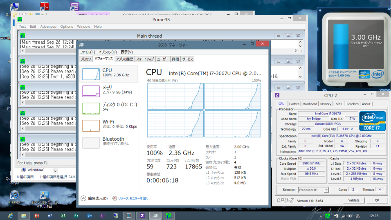Open the WIN8MAC dropdown arrow

click(55, 171)
